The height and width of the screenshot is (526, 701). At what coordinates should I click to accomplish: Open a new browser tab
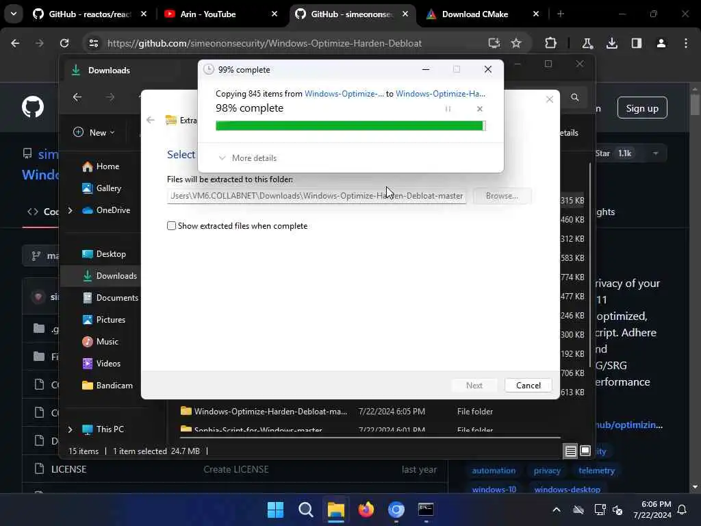tap(560, 14)
